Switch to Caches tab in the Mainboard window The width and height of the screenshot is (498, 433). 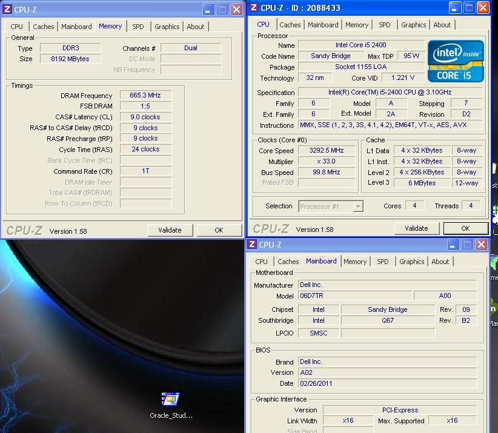pos(288,262)
